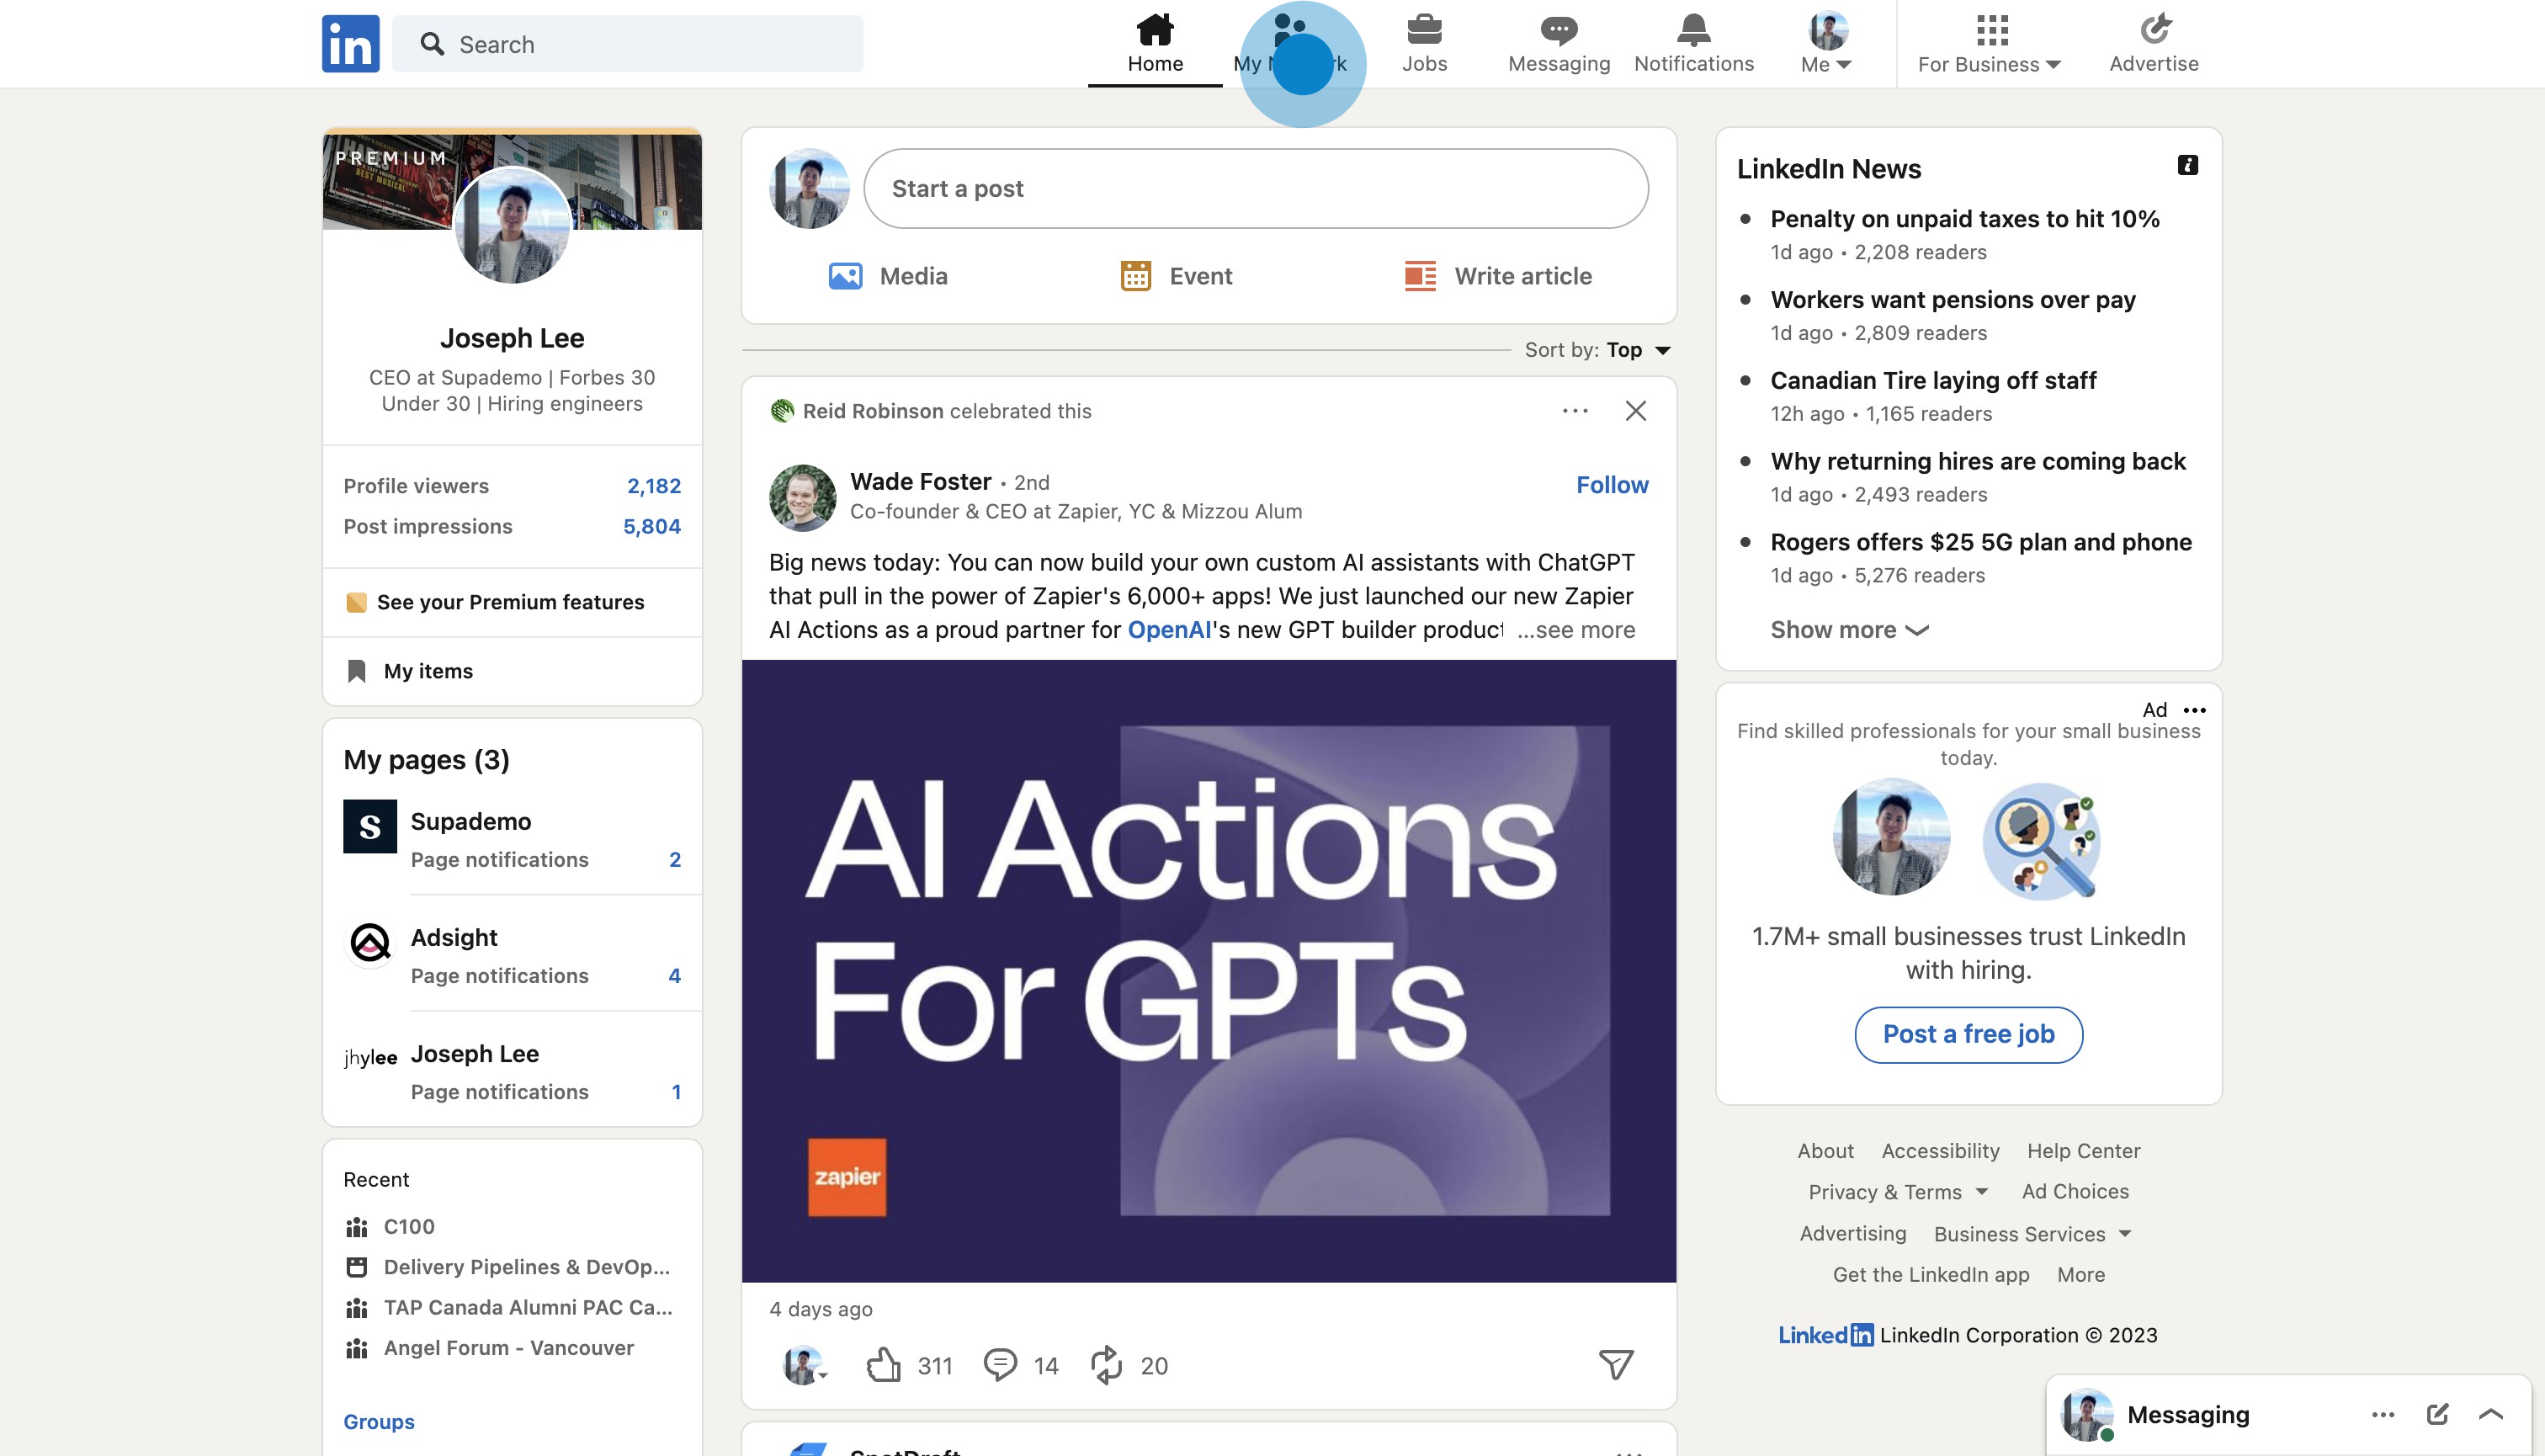Dismiss the Reid Robinson celebrated post
2545x1456 pixels.
(1636, 411)
